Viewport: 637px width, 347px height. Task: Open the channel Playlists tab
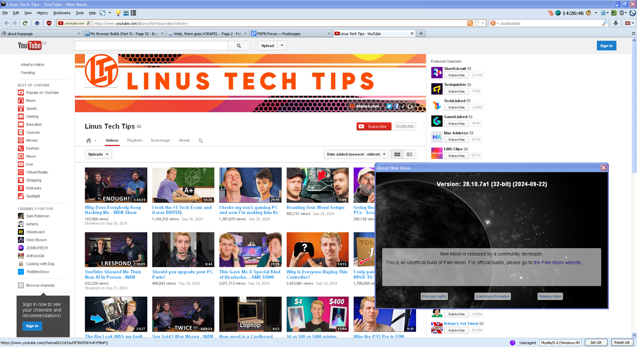pyautogui.click(x=134, y=140)
